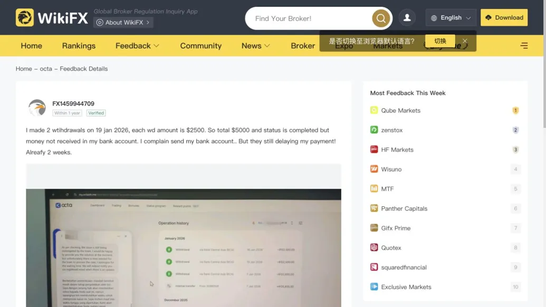Click the Most Feedback This Week heading
The image size is (546, 307).
point(408,93)
